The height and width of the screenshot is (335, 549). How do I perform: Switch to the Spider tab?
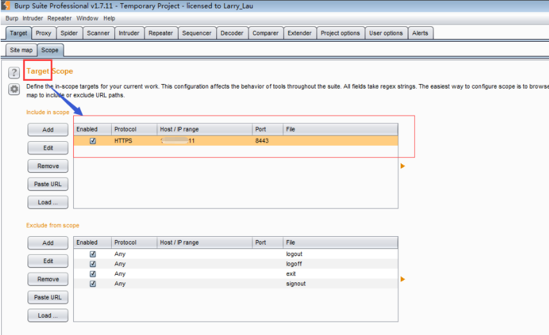(69, 33)
